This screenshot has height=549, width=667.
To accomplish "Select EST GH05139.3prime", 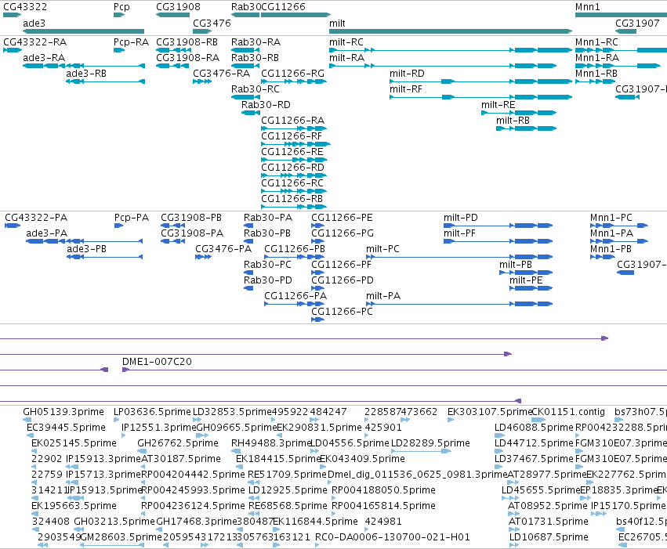I will 27,420.
